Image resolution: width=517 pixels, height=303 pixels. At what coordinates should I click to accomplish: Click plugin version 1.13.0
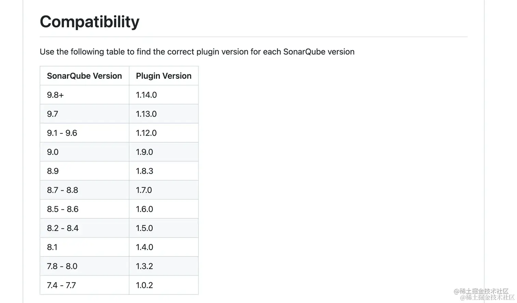(164, 114)
